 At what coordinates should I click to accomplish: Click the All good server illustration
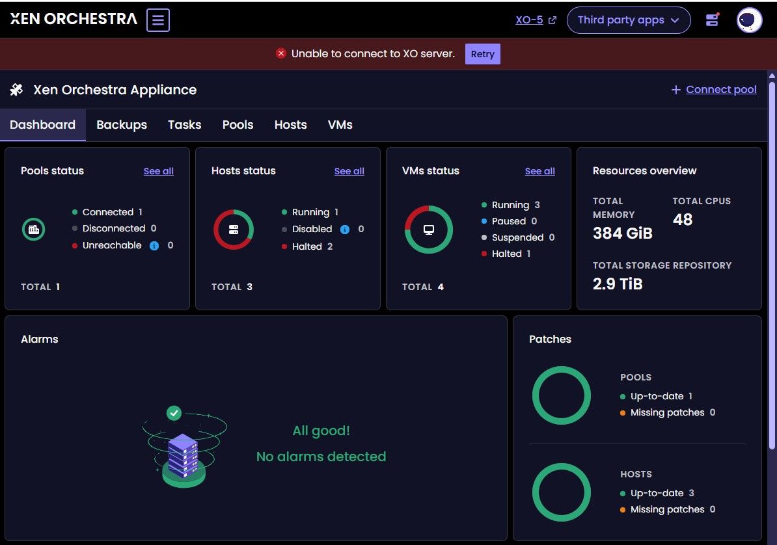pos(184,446)
